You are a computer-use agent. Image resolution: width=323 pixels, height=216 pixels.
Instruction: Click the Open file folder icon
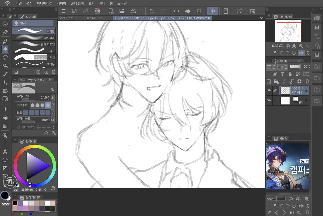click(x=122, y=11)
